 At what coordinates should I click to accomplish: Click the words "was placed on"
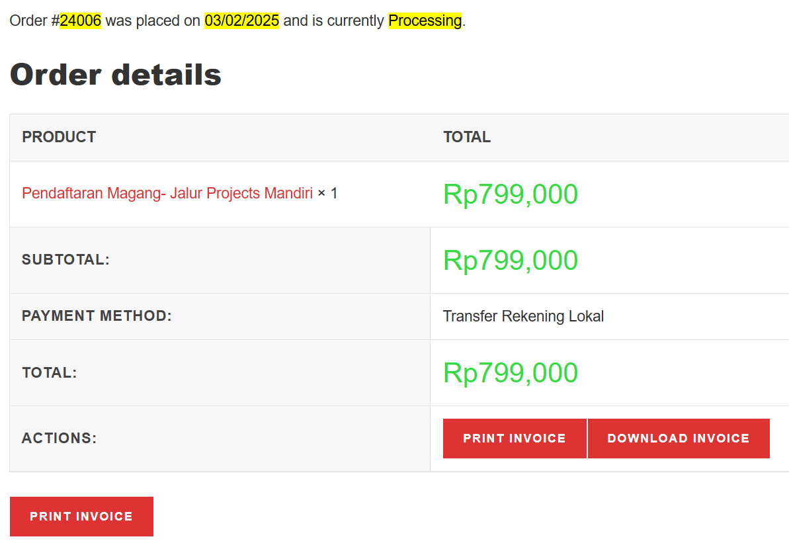pyautogui.click(x=153, y=21)
